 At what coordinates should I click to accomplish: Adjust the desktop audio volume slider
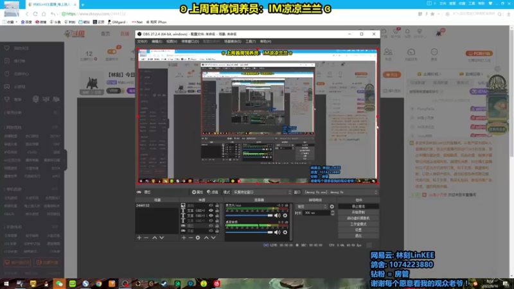249,232
